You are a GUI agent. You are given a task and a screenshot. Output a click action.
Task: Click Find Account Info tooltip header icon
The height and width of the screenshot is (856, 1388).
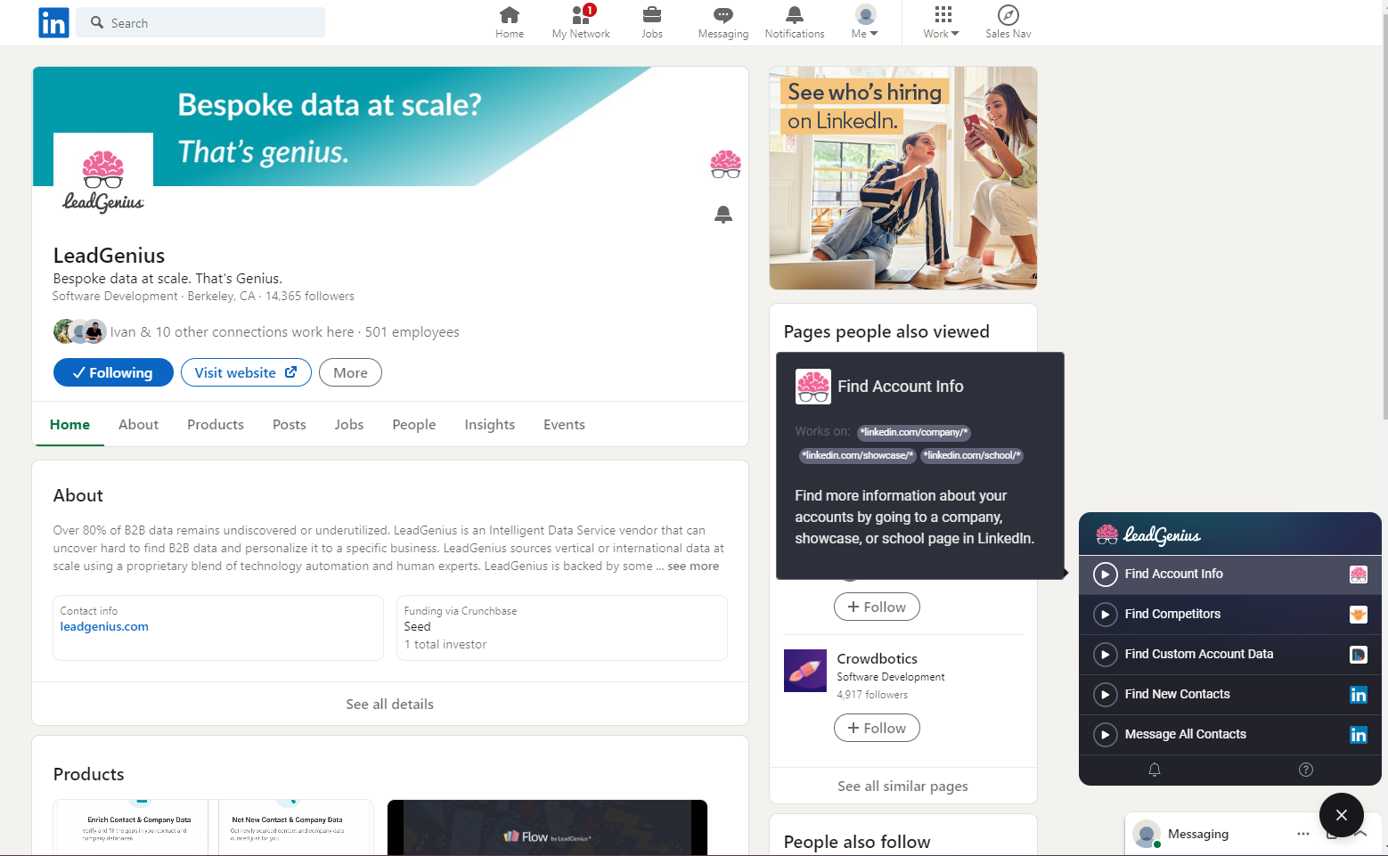coord(813,387)
